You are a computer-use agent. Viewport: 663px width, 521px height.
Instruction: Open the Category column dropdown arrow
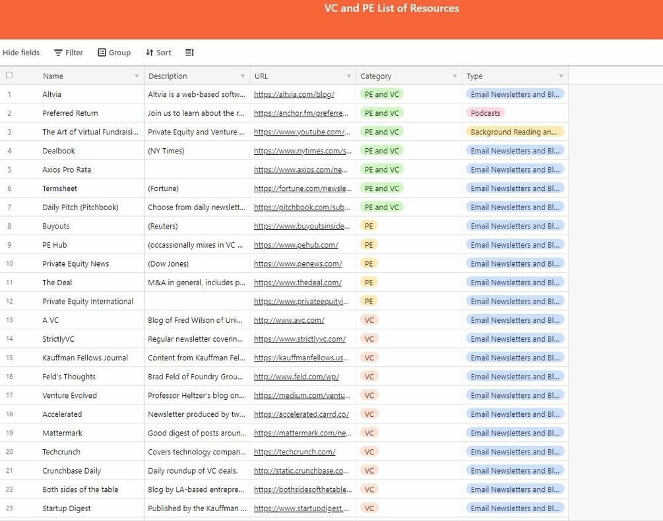(x=455, y=76)
